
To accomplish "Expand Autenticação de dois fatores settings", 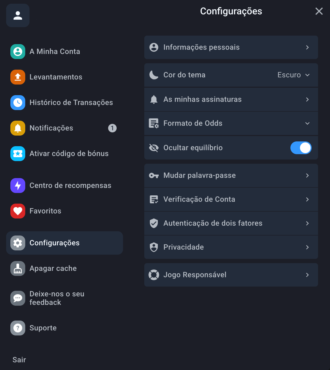I will click(231, 223).
